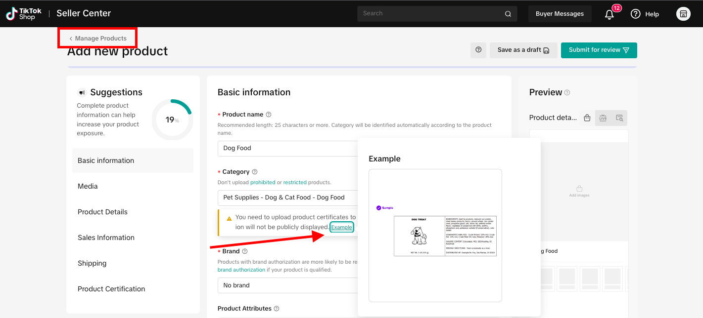The image size is (703, 318).
Task: Click the search magnifier icon
Action: [x=508, y=14]
